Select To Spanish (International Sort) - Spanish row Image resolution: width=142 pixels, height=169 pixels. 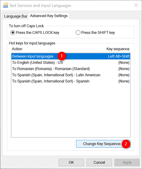tap(71, 81)
